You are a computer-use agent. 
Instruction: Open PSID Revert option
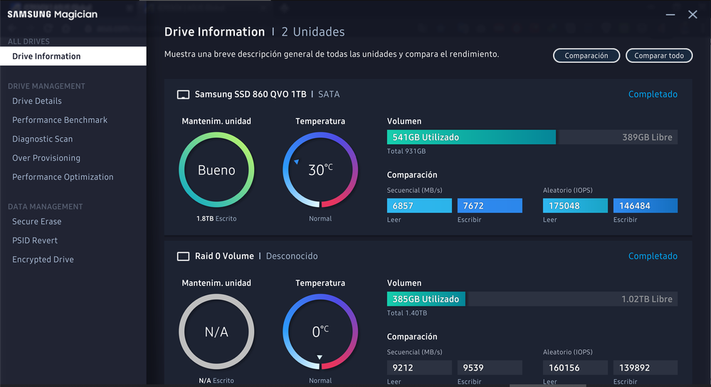click(x=35, y=240)
